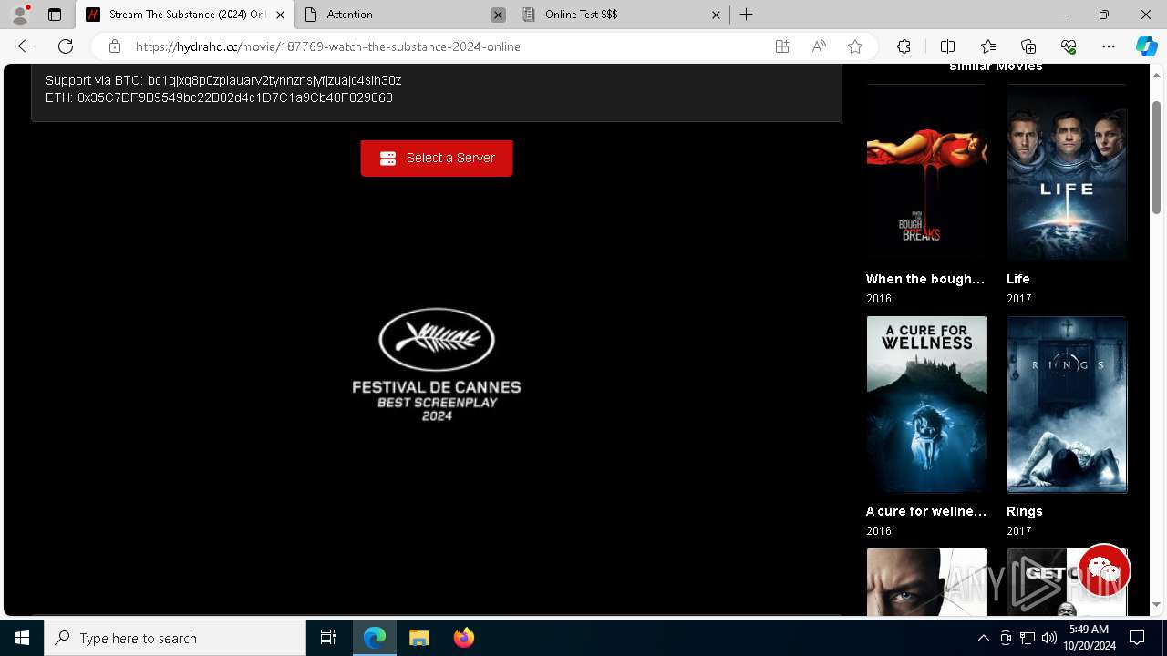Open Collections icon in toolbar

(1028, 46)
